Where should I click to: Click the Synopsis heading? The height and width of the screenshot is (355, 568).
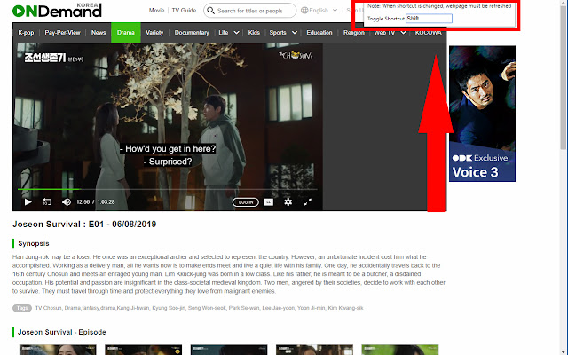pos(34,243)
